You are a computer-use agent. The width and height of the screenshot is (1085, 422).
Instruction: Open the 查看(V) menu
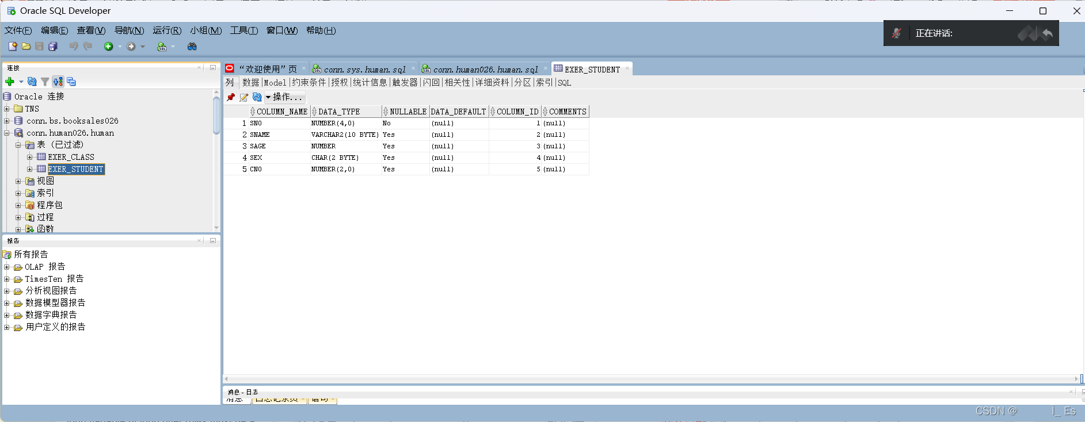[91, 30]
